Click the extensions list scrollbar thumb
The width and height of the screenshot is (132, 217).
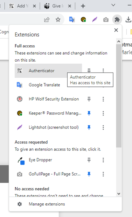coord(119,96)
